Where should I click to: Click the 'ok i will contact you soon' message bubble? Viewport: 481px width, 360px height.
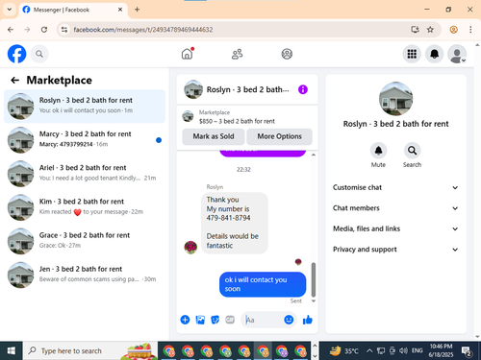tap(263, 284)
